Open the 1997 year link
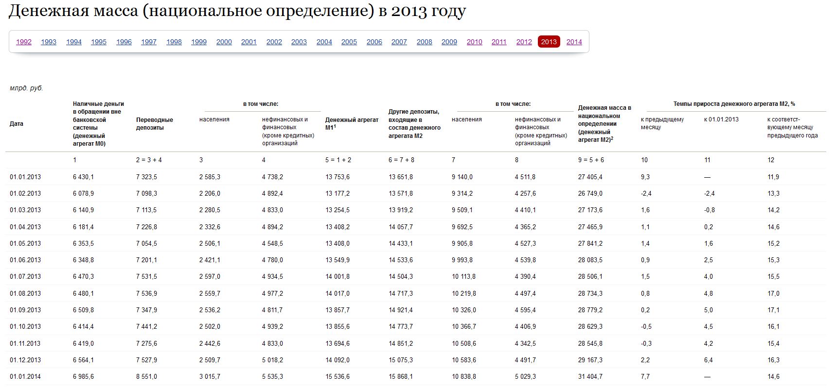Viewport: 835px width, 388px height. [149, 42]
